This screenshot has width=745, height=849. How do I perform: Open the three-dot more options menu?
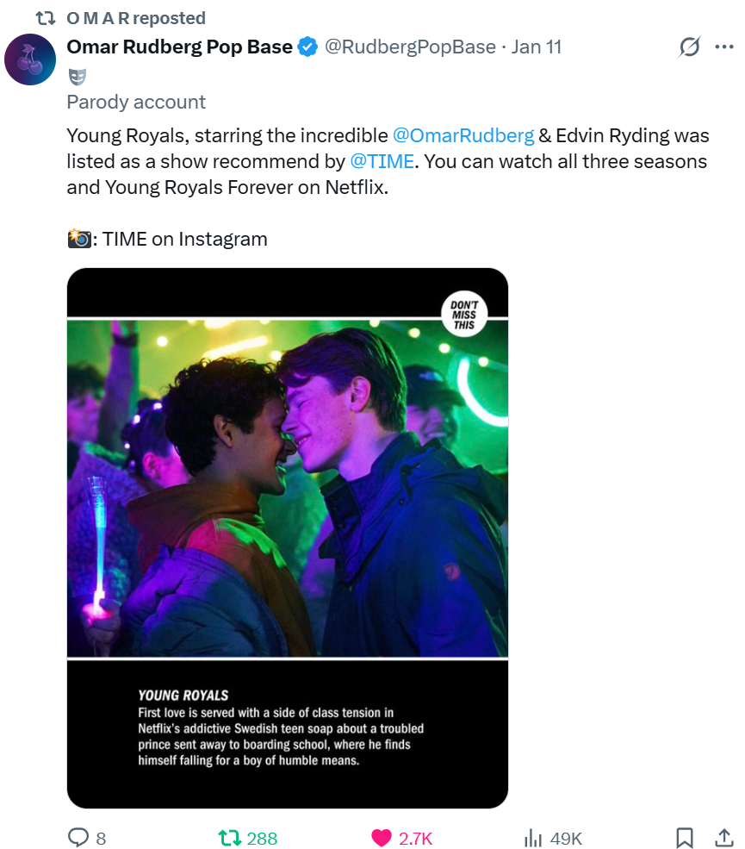point(723,47)
